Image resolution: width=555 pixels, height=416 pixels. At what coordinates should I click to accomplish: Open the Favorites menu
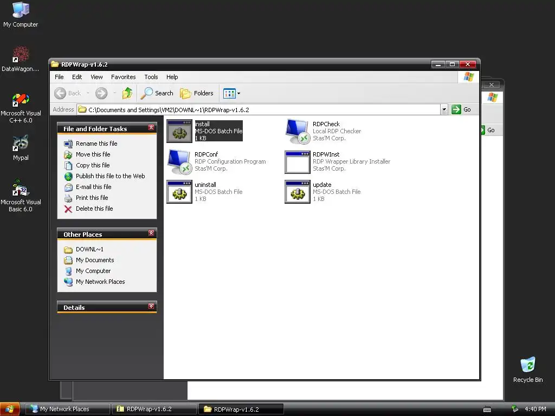pyautogui.click(x=123, y=77)
